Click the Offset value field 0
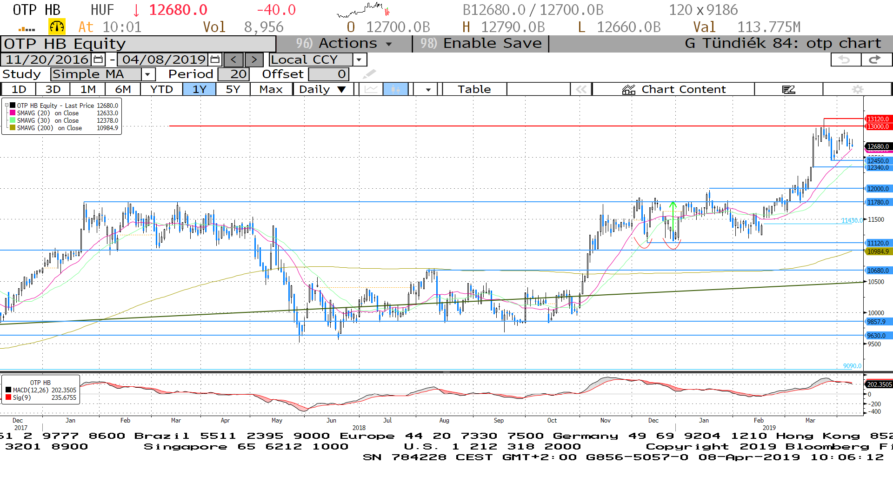This screenshot has width=893, height=483. tap(328, 74)
